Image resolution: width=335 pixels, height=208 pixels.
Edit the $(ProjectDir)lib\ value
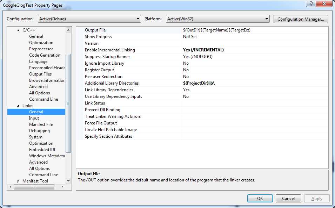199,83
